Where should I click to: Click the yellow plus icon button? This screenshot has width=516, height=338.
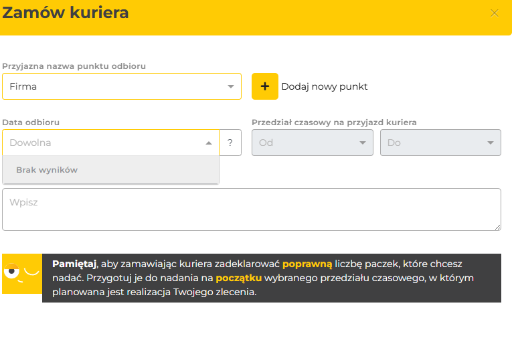click(264, 86)
